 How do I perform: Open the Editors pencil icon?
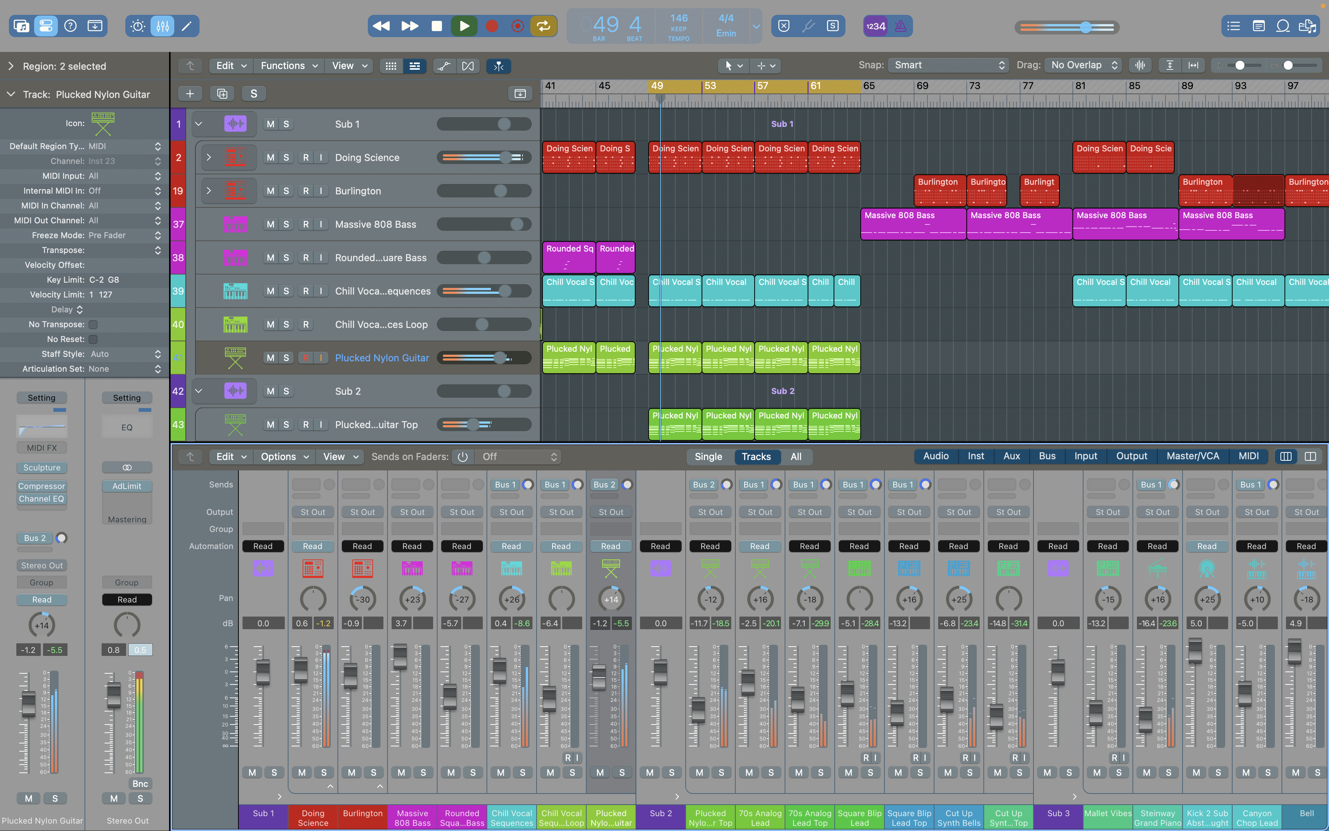point(187,26)
